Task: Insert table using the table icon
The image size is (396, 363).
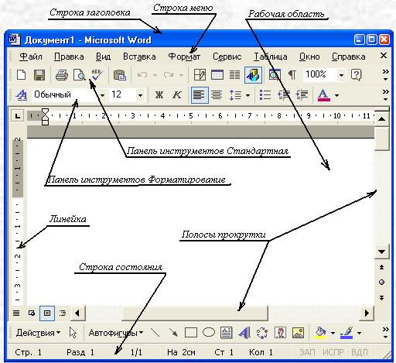Action: pos(217,75)
